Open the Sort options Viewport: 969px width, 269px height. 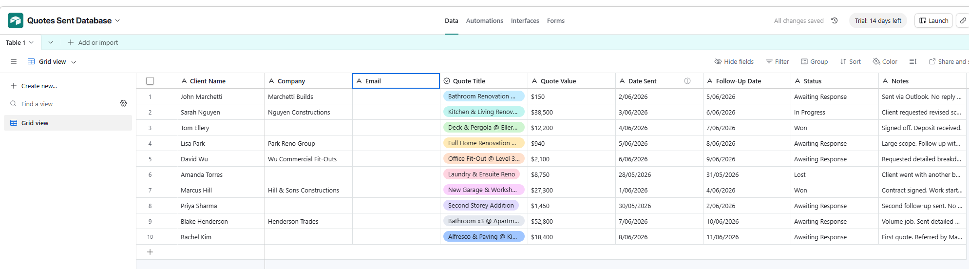(851, 61)
